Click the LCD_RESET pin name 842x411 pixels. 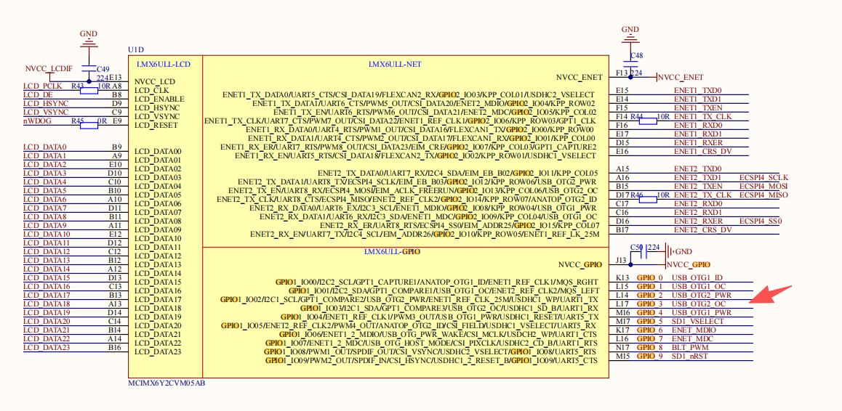click(156, 125)
